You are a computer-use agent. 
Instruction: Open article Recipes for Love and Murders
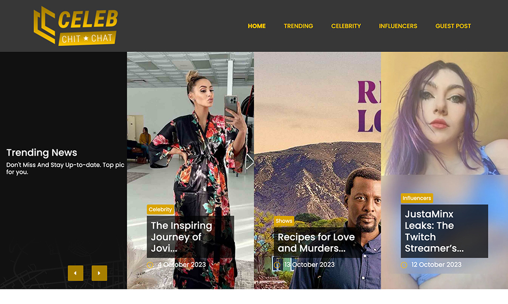point(317,243)
